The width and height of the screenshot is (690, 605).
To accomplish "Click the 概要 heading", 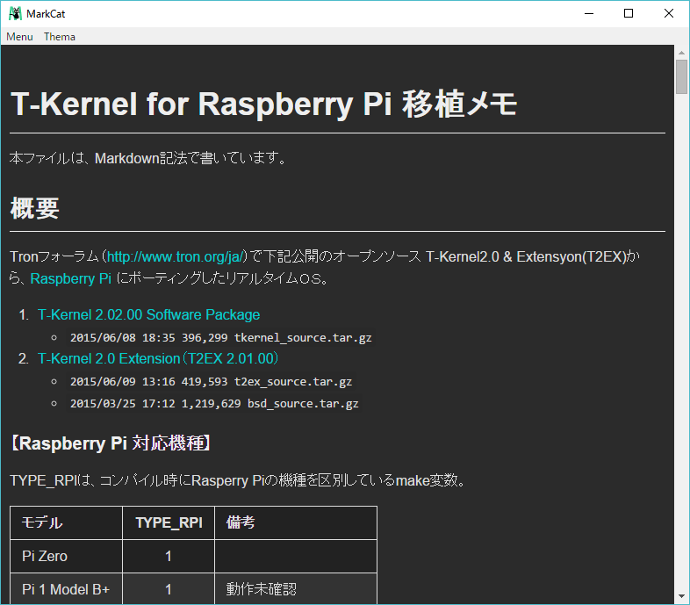I will [x=35, y=208].
